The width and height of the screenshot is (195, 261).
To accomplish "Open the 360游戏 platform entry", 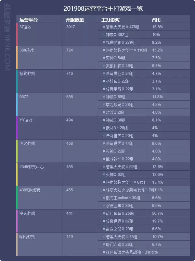I will pyautogui.click(x=27, y=50).
